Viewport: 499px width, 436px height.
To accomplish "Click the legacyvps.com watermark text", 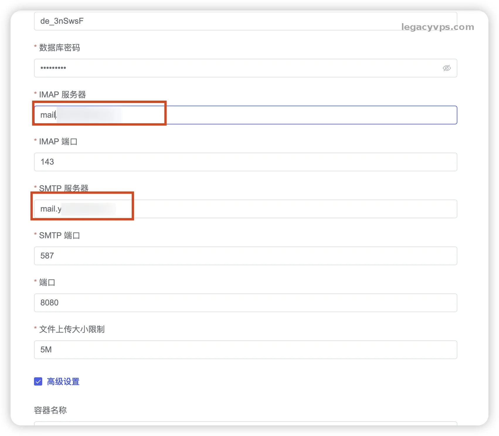I will pyautogui.click(x=437, y=27).
